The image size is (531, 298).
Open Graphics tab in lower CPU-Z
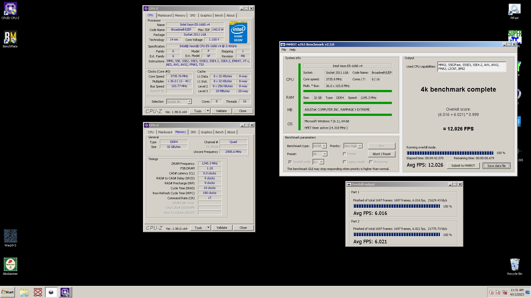tap(207, 132)
